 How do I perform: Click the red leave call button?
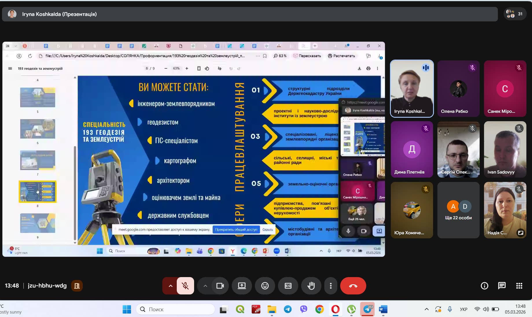353,286
